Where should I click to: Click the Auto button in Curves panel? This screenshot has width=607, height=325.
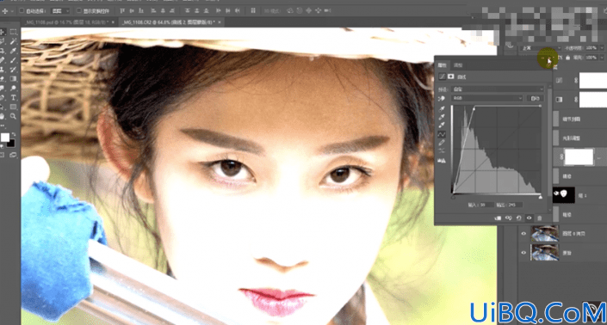tap(535, 98)
